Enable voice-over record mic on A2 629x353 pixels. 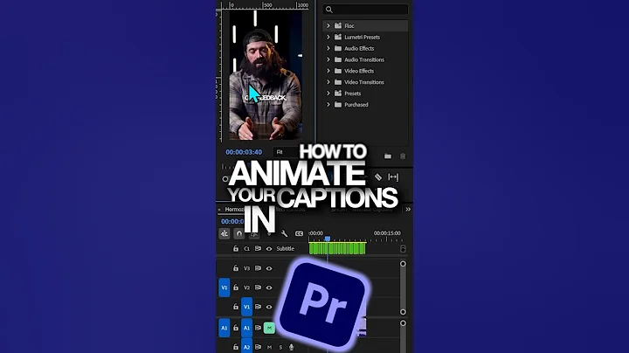pos(292,347)
